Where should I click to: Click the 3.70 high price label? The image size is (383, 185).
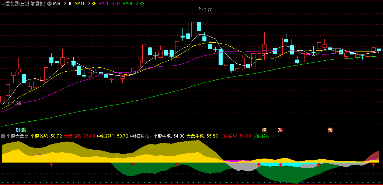click(x=208, y=10)
